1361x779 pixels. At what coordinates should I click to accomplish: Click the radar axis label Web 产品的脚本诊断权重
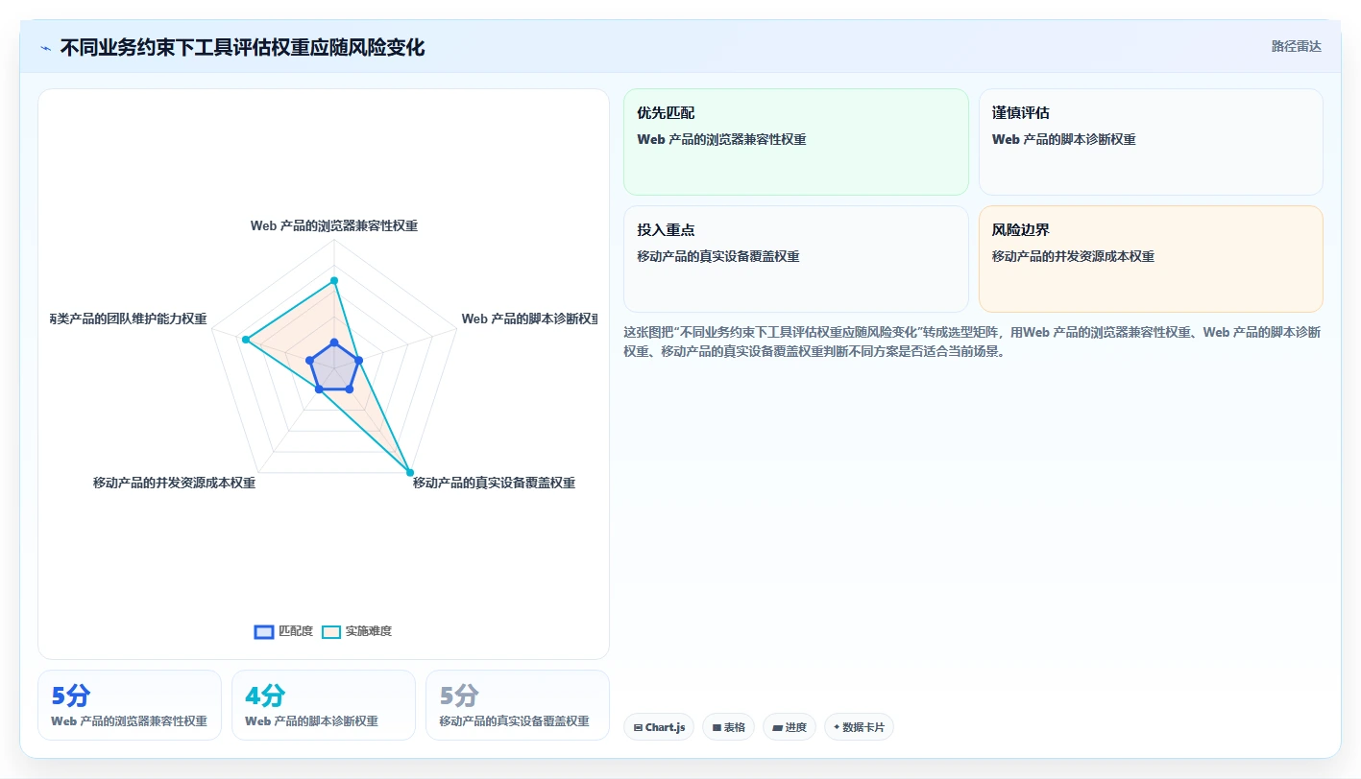[529, 319]
